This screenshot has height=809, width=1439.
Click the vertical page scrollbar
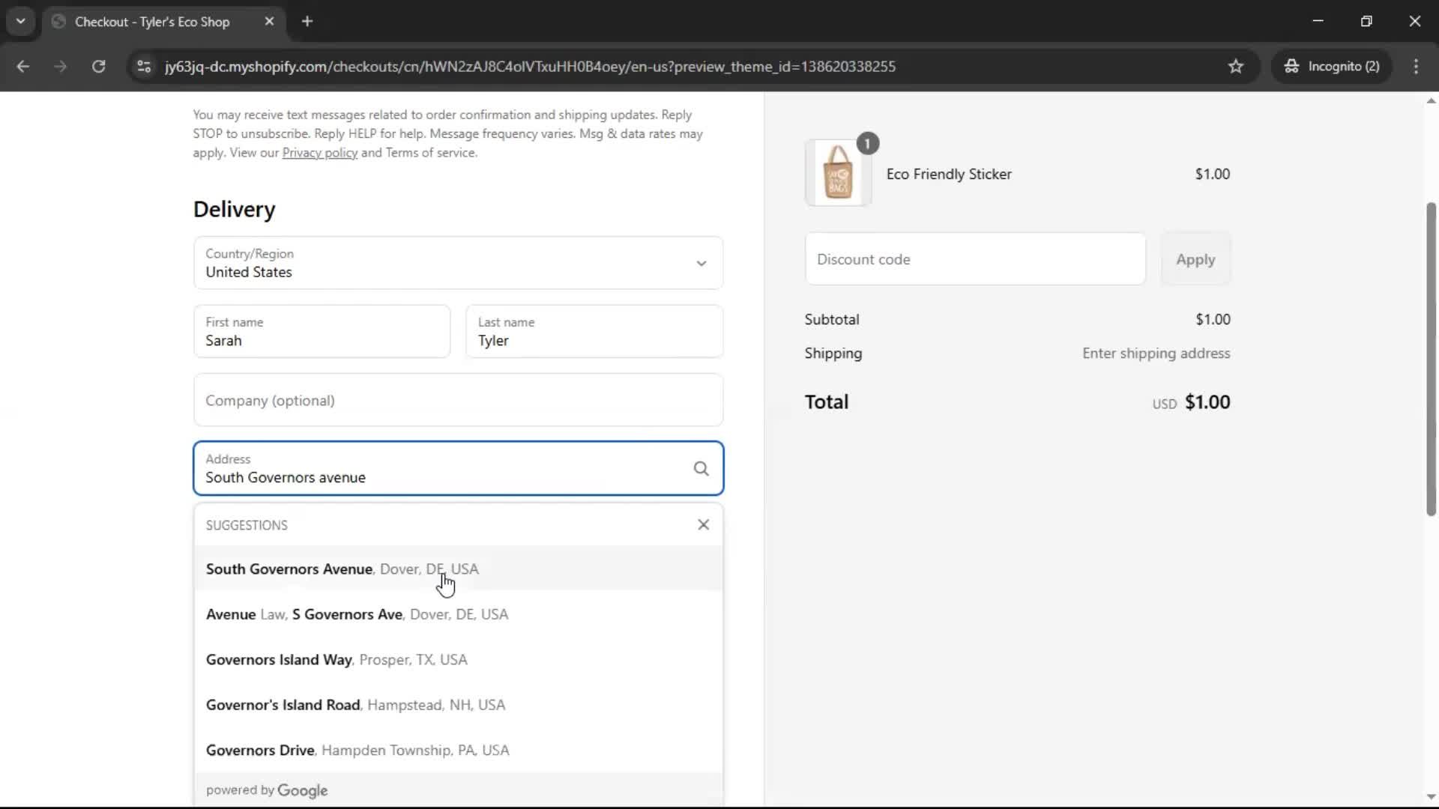point(1429,360)
